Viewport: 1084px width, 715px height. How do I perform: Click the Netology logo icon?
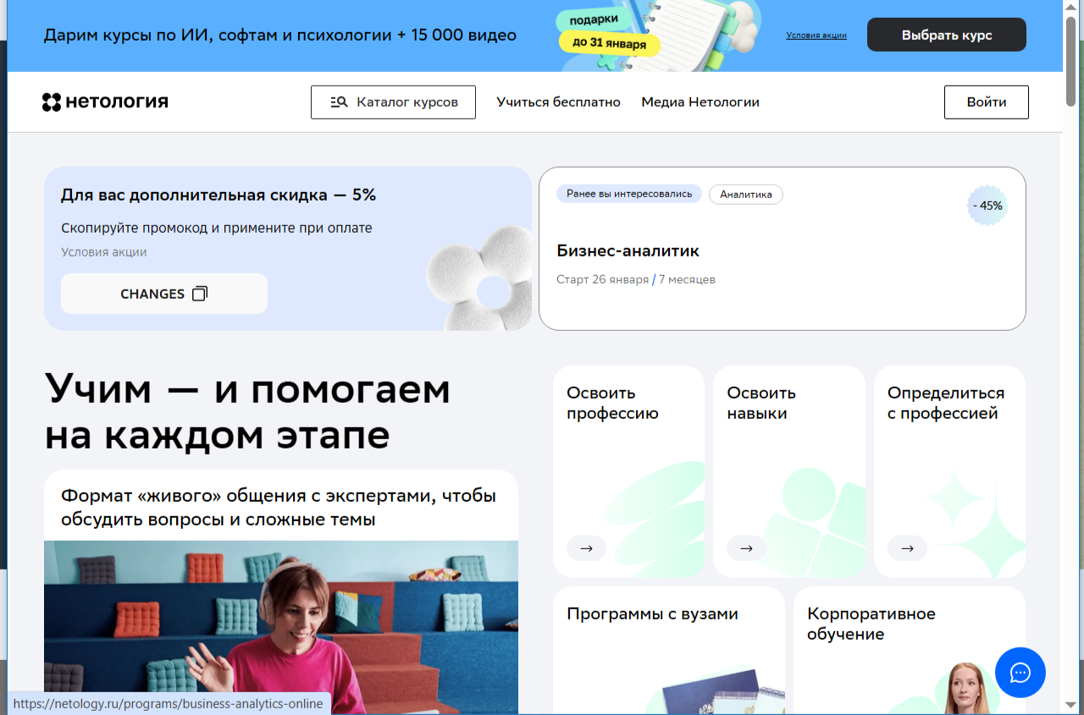[x=50, y=101]
